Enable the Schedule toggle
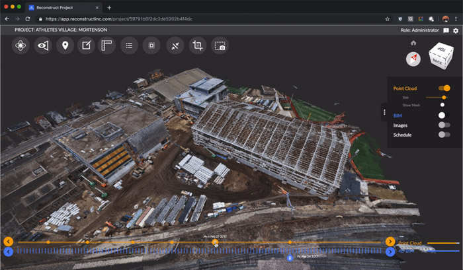 click(443, 135)
